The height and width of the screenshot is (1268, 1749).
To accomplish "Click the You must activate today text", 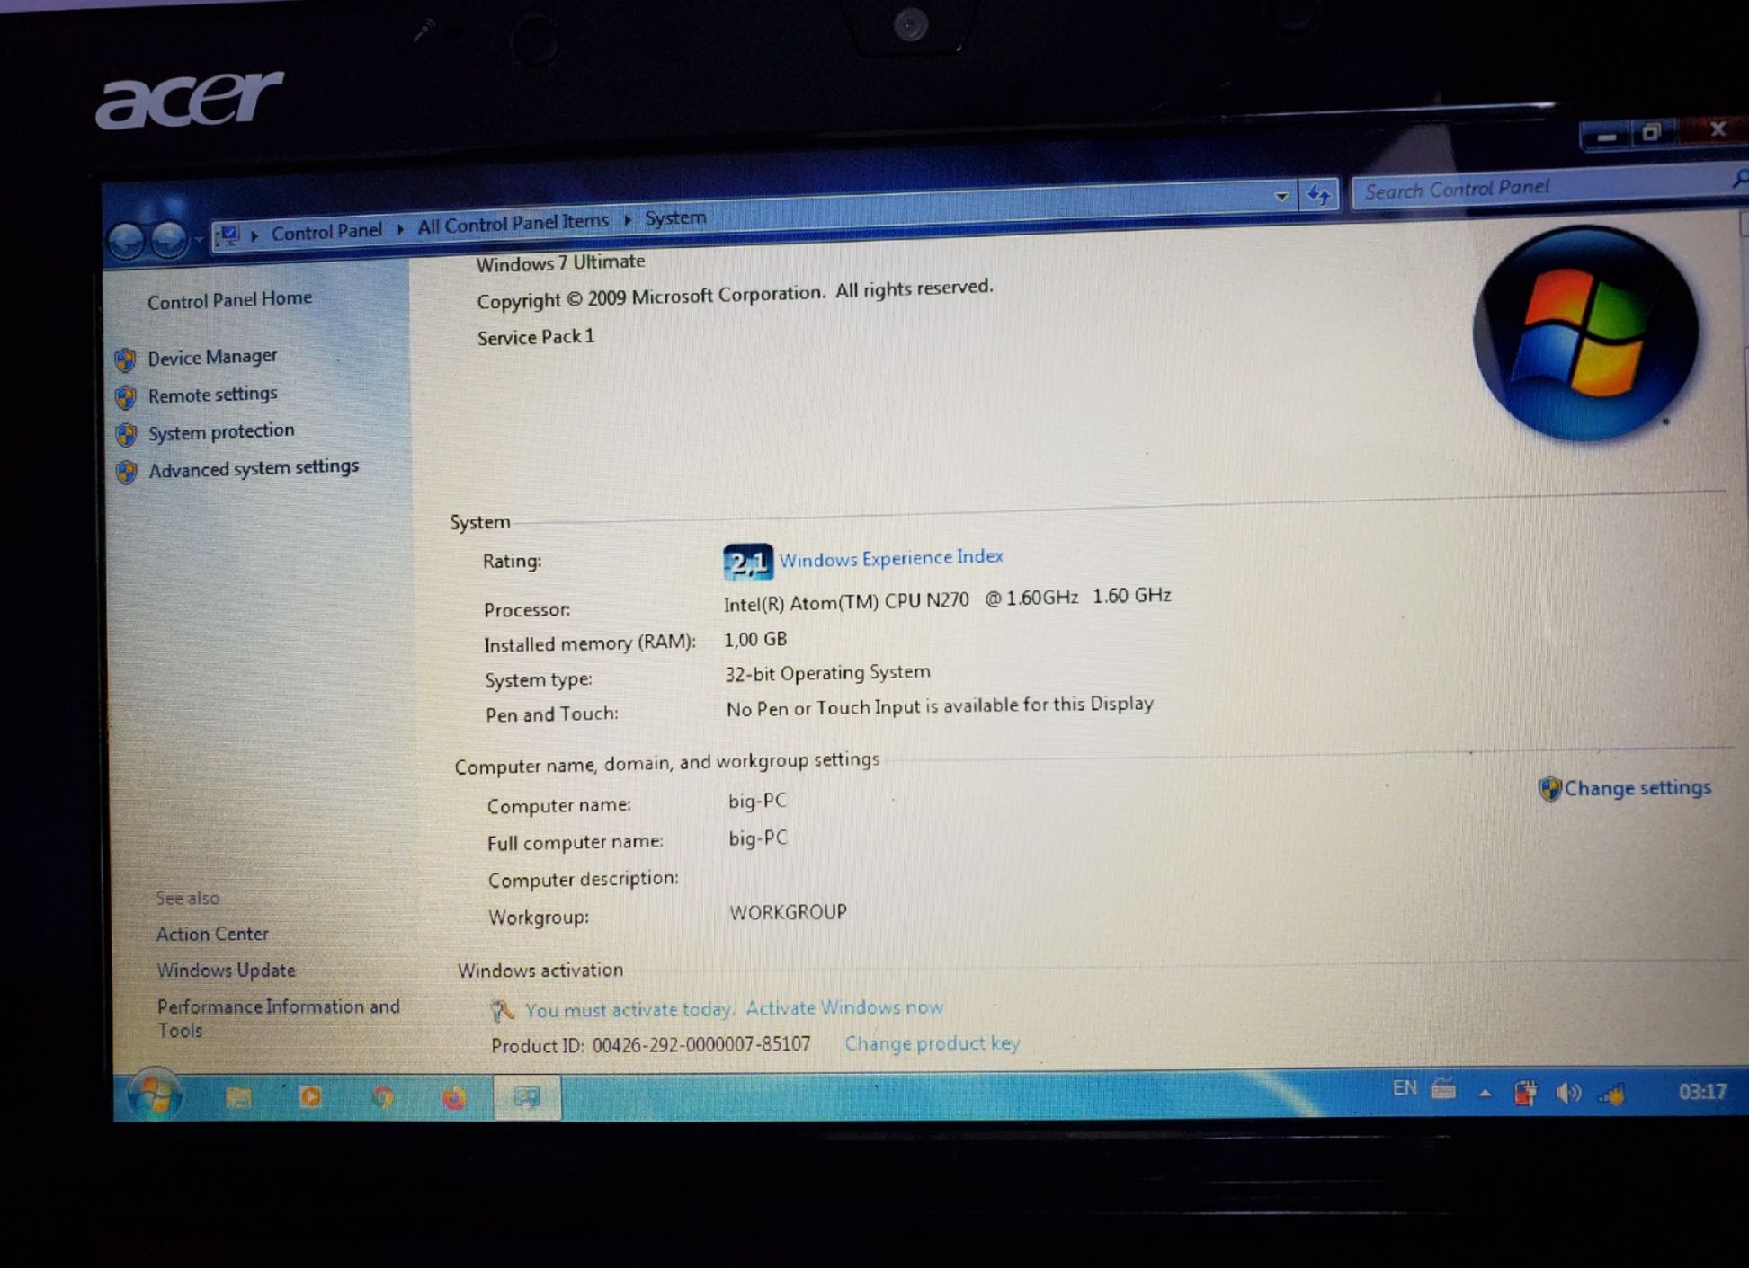I will [x=629, y=1010].
